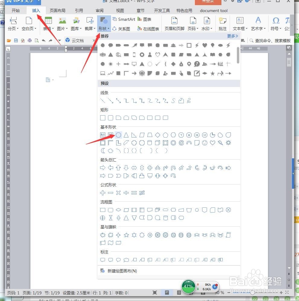Click the full screen view status icon
299x301 pixels.
[154, 293]
